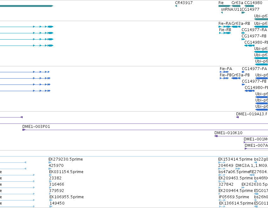Click the EK136614.5prime EST label
Image resolution: width=268 pixels, height=208 pixels.
tap(236, 203)
